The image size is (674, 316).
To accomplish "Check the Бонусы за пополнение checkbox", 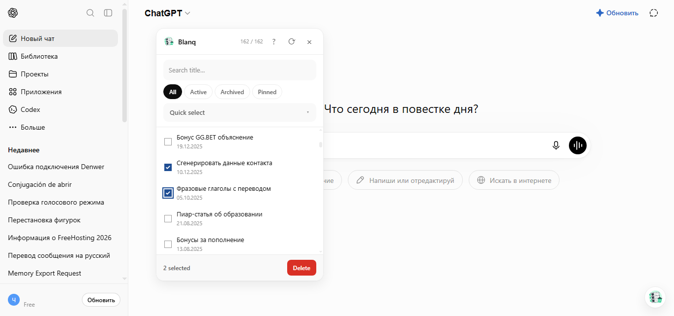I will pyautogui.click(x=168, y=245).
